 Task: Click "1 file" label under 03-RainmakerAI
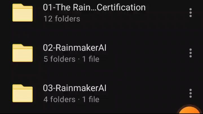tap(91, 99)
